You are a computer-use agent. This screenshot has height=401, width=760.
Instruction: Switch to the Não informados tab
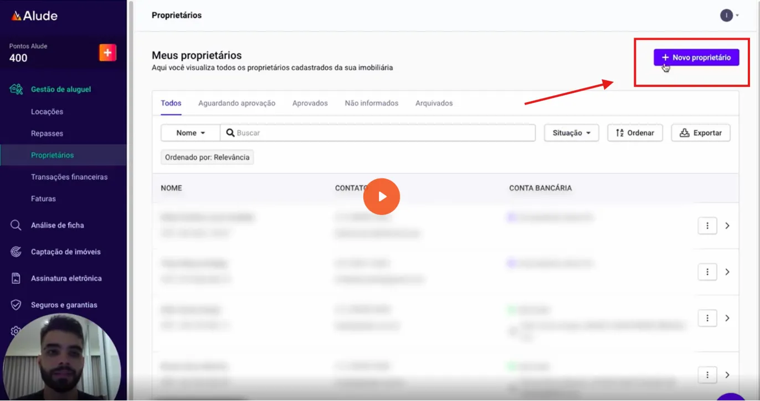(372, 103)
